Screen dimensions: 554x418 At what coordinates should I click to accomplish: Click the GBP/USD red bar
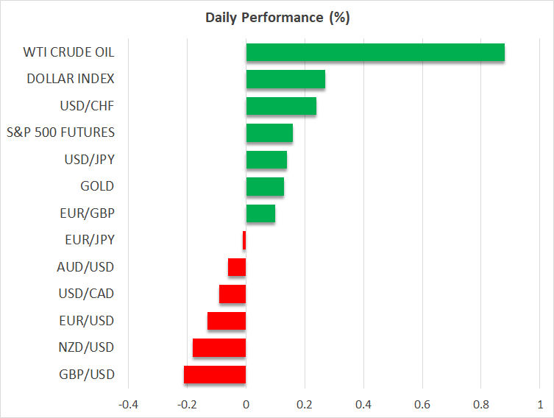(x=215, y=375)
